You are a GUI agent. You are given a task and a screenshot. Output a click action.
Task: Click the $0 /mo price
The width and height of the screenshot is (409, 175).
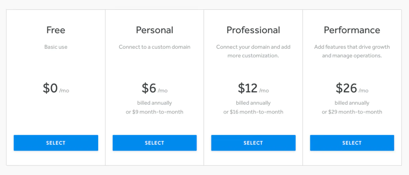pos(56,88)
